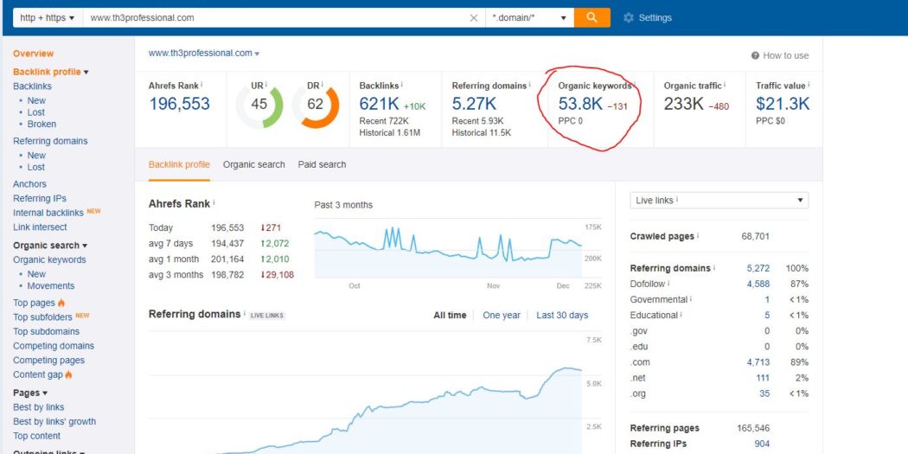Expand the www.th3professional.com domain dropdown
This screenshot has width=908, height=454.
point(257,54)
